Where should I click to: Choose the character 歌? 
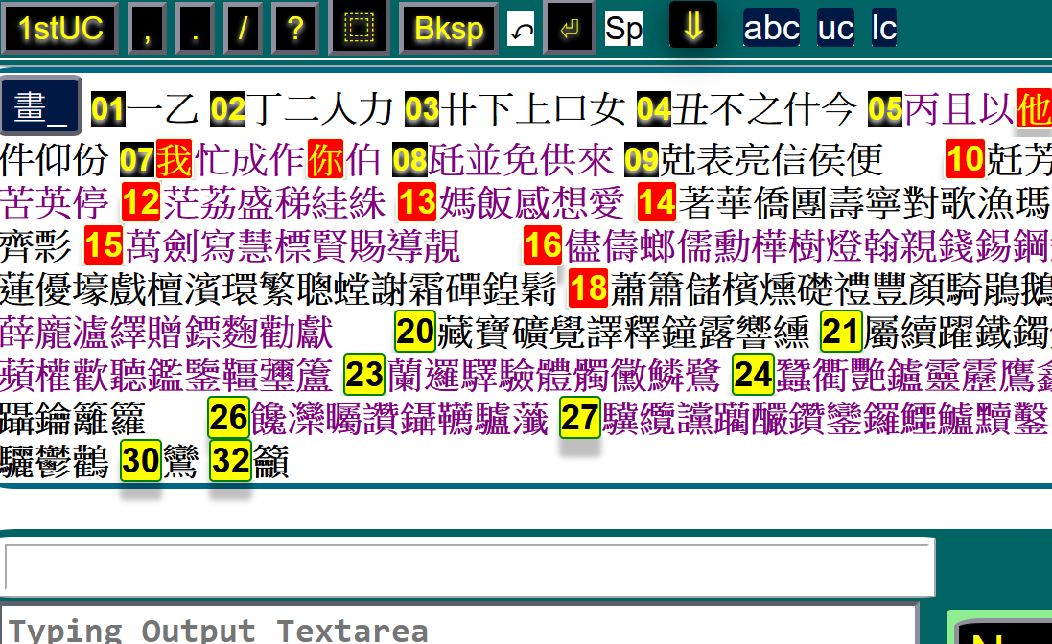[957, 202]
